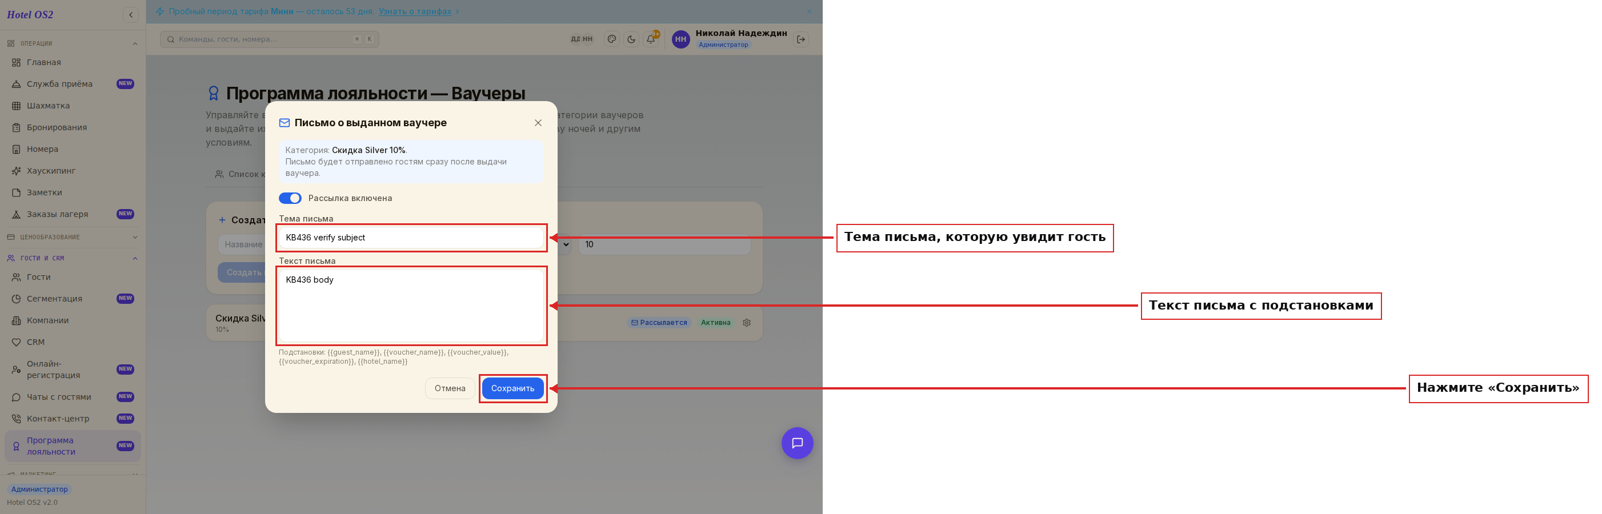Screen dimensions: 1602x514
Task: Dismiss the trial period banner
Action: [x=809, y=11]
